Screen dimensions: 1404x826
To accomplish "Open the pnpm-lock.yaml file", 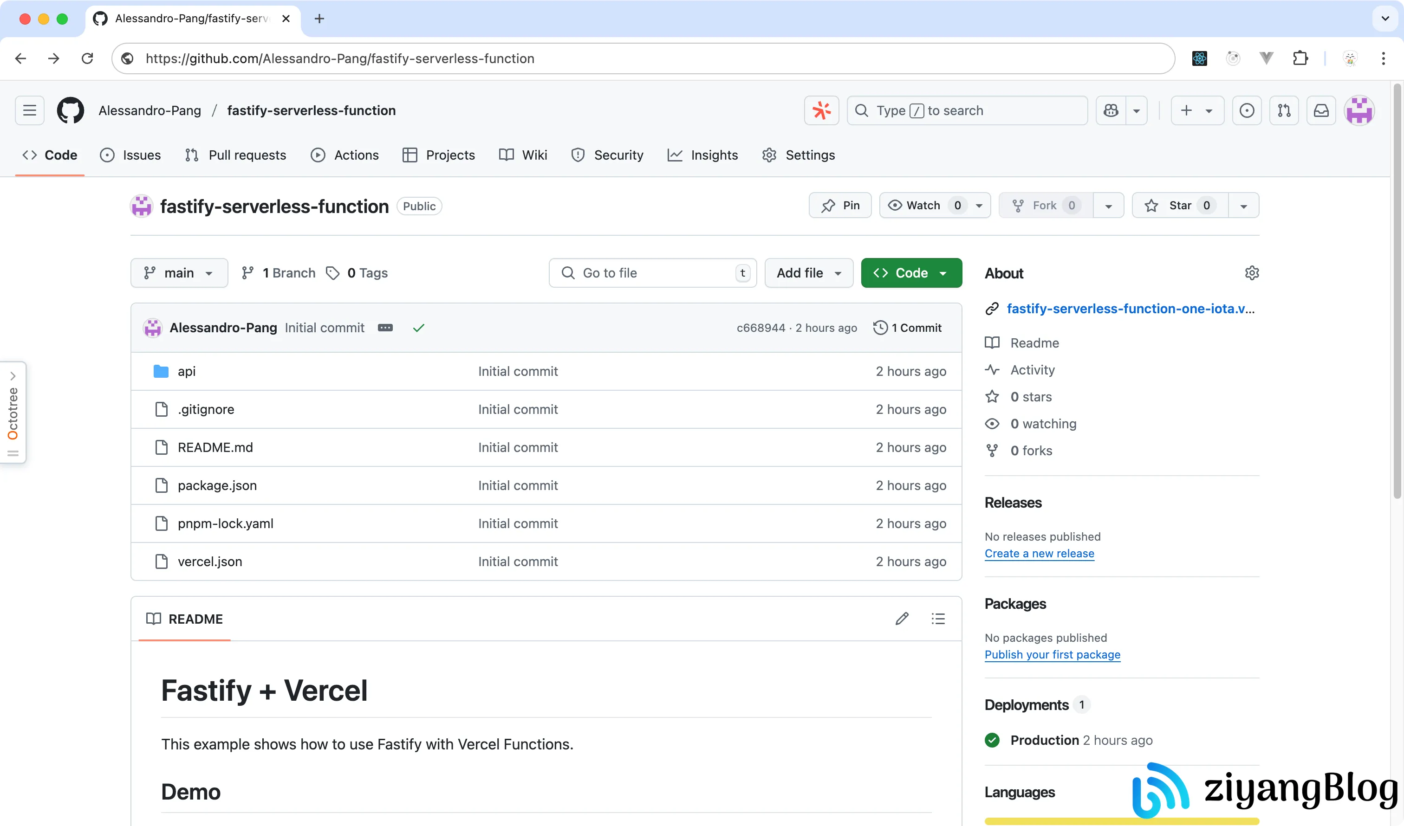I will (x=226, y=523).
